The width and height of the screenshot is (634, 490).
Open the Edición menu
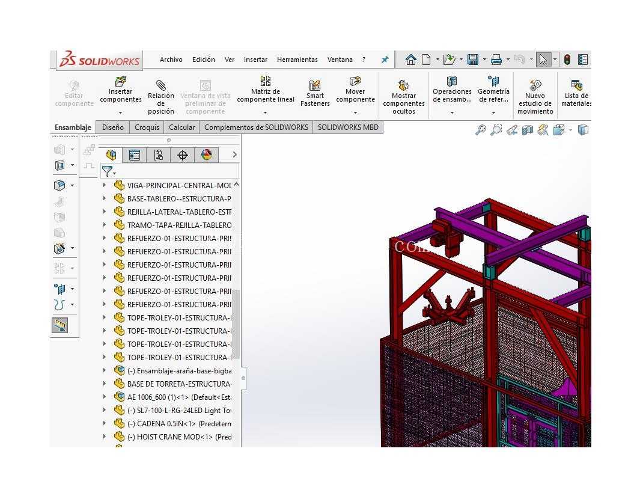pyautogui.click(x=203, y=60)
